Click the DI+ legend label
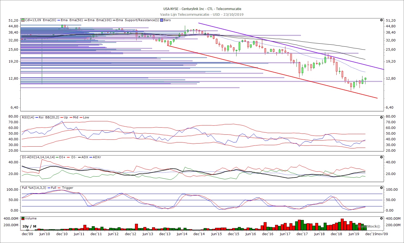Viewport: 404px width, 243px height. coord(62,157)
